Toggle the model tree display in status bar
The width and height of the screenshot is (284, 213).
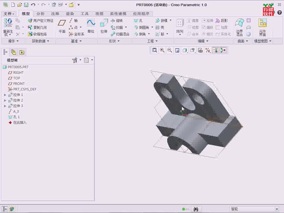[5, 209]
